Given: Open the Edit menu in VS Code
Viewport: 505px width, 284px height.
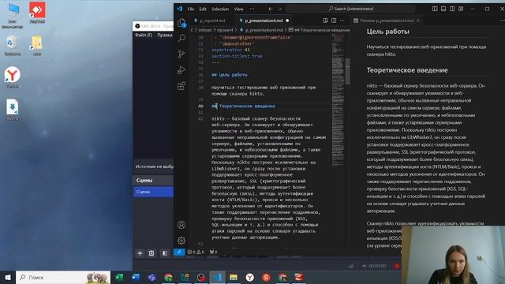Looking at the screenshot, I should (203, 9).
